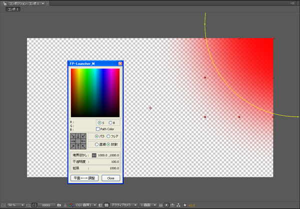Image resolution: width=300 pixels, height=209 pixels.
Task: Open the RGB channel display icon
Action: coord(71,205)
